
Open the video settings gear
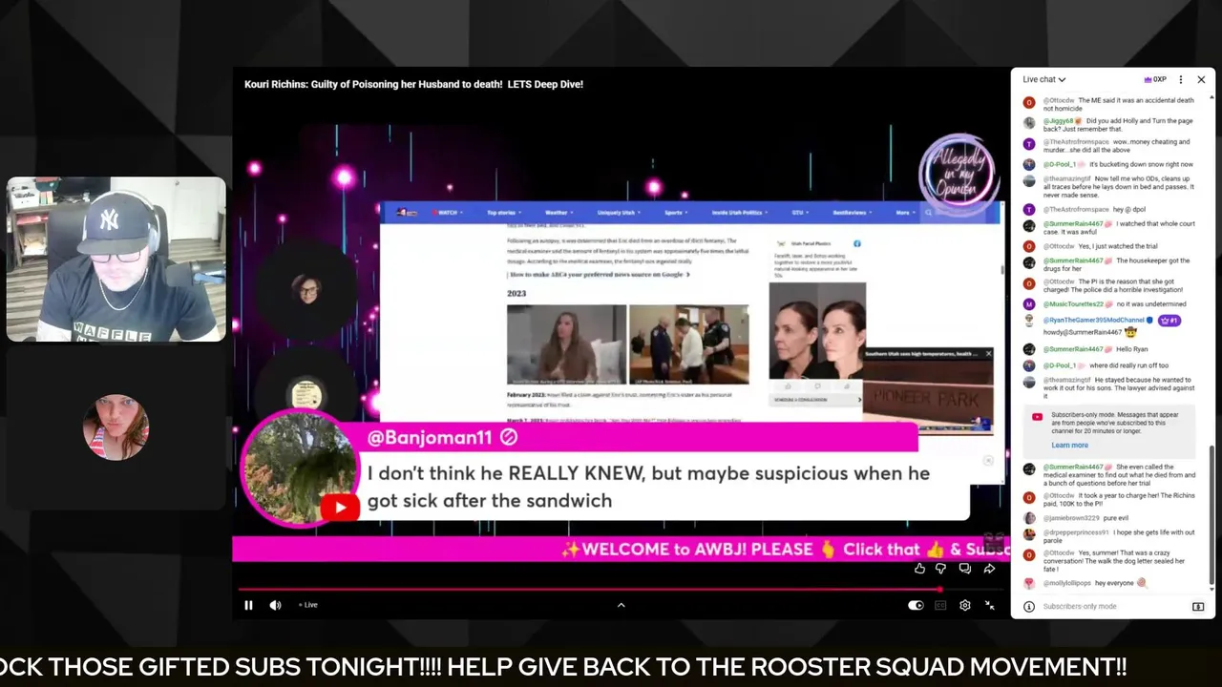coord(965,605)
